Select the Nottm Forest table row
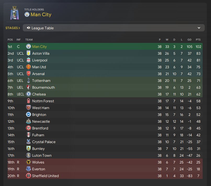211x186 pixels. point(105,101)
